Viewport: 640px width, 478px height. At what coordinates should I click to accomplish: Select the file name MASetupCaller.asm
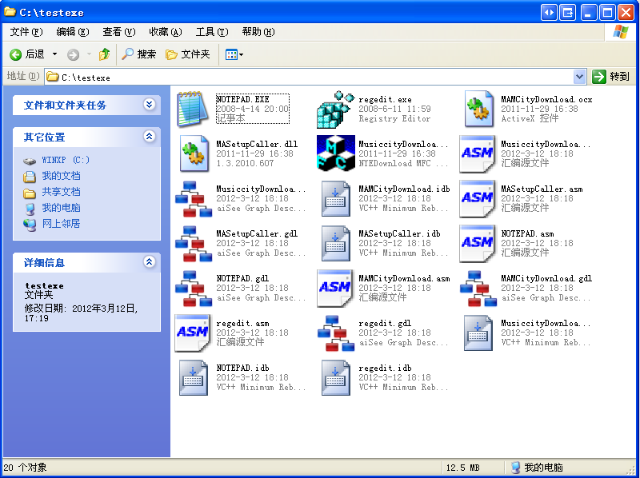click(542, 189)
